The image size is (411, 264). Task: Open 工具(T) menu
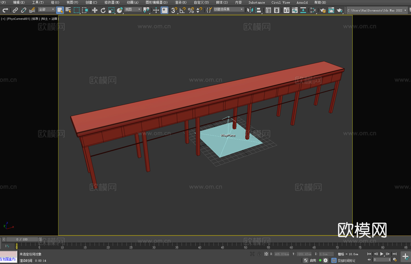38,2
